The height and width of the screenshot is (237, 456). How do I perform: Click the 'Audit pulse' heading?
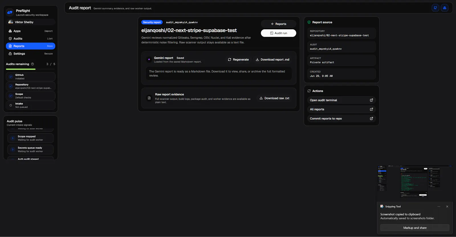tap(15, 121)
